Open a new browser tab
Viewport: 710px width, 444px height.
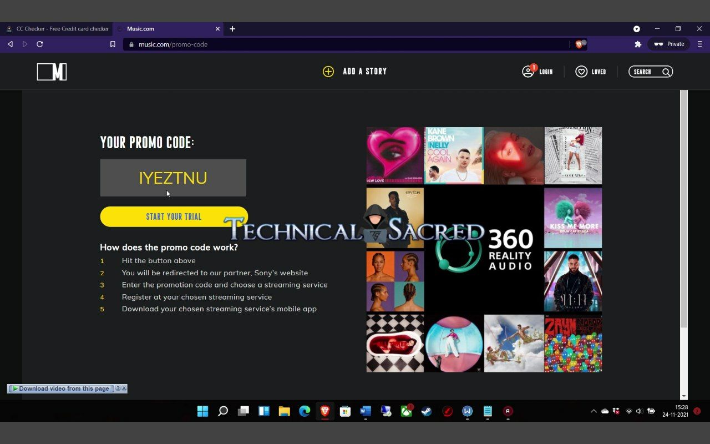point(232,29)
